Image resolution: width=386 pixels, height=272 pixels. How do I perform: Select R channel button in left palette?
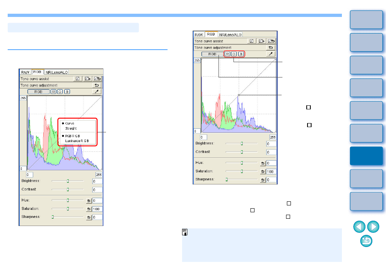coord(53,92)
